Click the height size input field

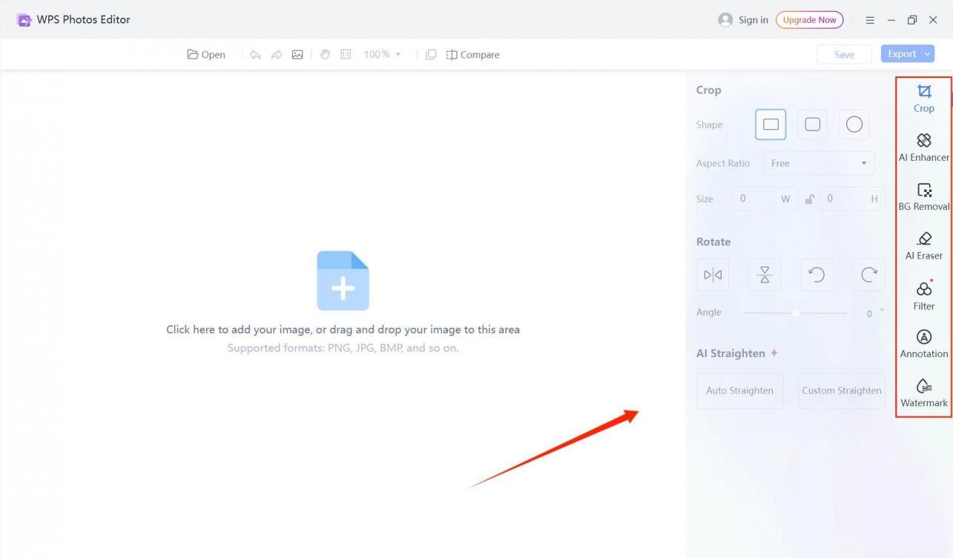pos(852,199)
